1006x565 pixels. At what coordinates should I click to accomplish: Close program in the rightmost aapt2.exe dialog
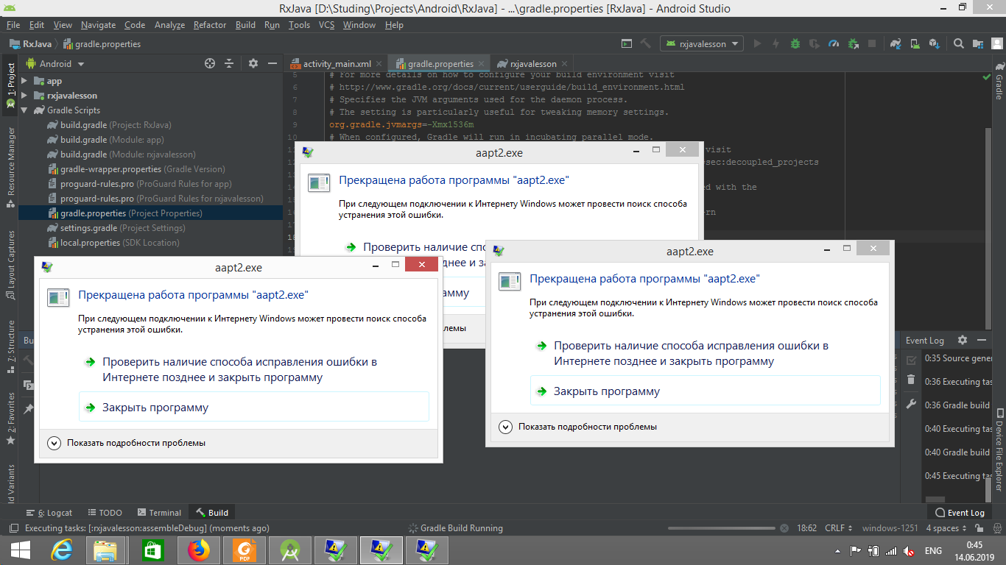pos(705,391)
